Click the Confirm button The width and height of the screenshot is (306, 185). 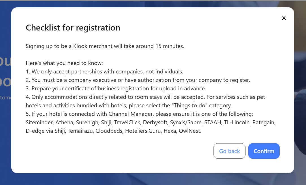[264, 151]
